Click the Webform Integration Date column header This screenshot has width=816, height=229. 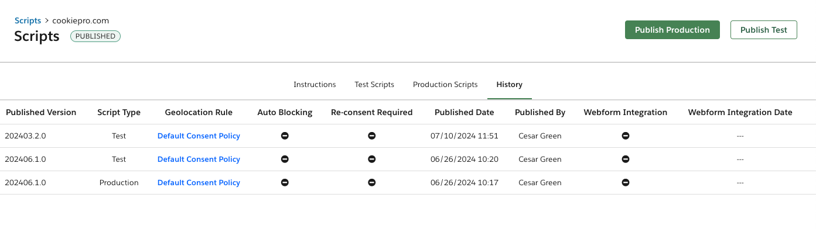click(x=740, y=112)
